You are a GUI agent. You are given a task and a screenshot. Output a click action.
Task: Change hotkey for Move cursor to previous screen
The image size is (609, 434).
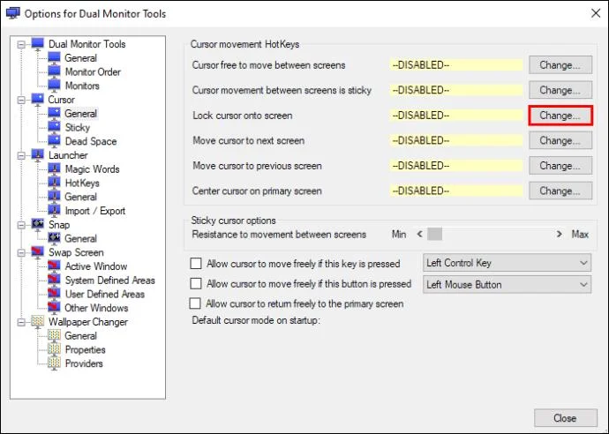click(x=560, y=166)
